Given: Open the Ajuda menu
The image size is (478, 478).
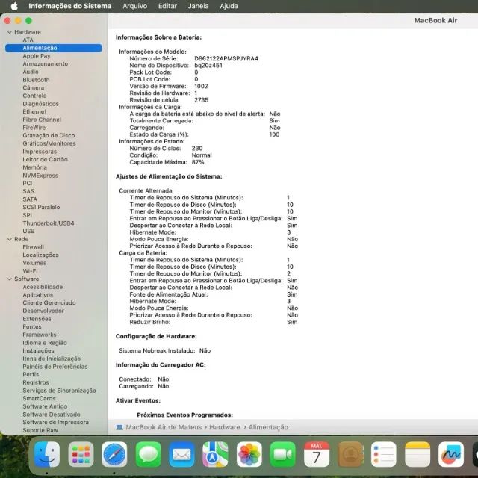Looking at the screenshot, I should [x=229, y=6].
